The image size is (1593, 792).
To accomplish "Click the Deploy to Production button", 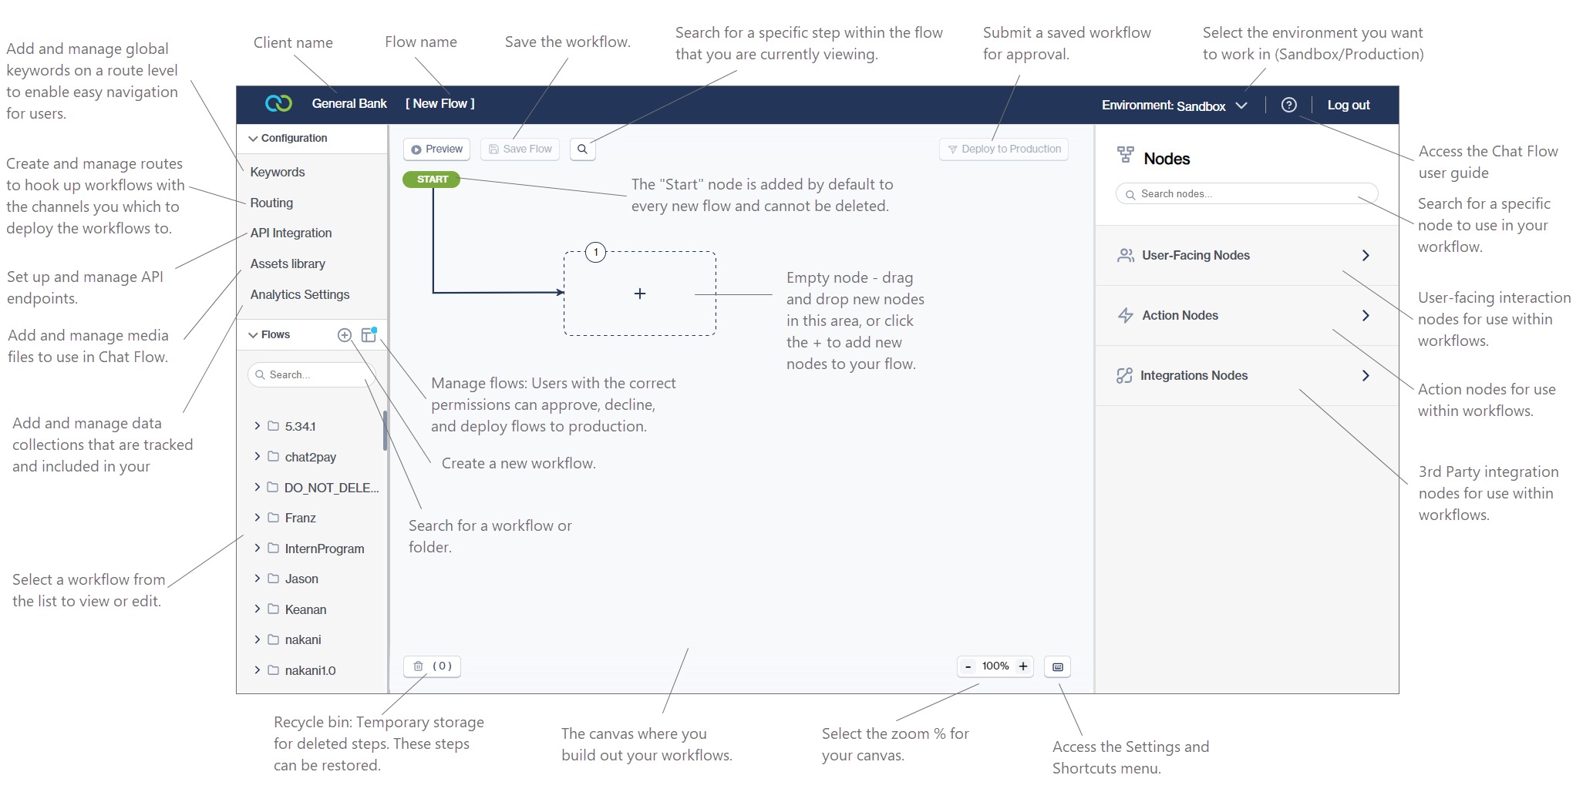I will (x=1003, y=149).
